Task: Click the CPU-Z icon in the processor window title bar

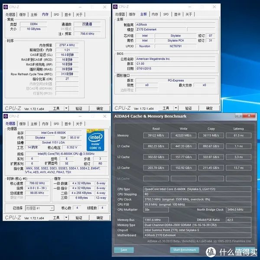Action: point(6,116)
